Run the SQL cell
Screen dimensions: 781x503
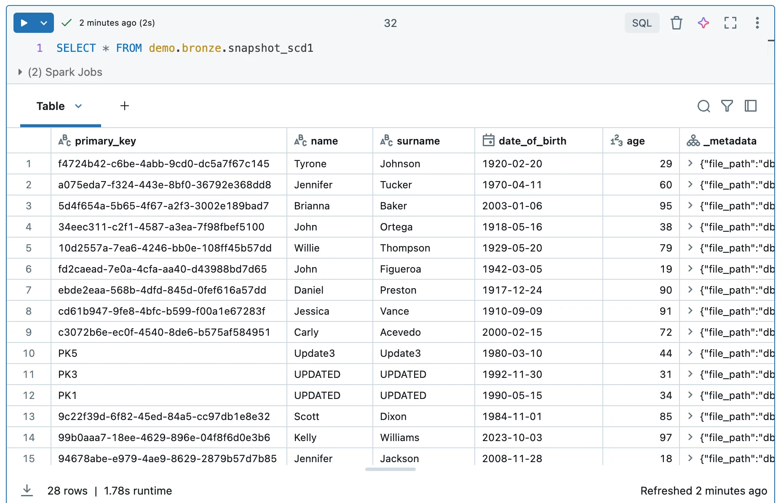pos(24,23)
